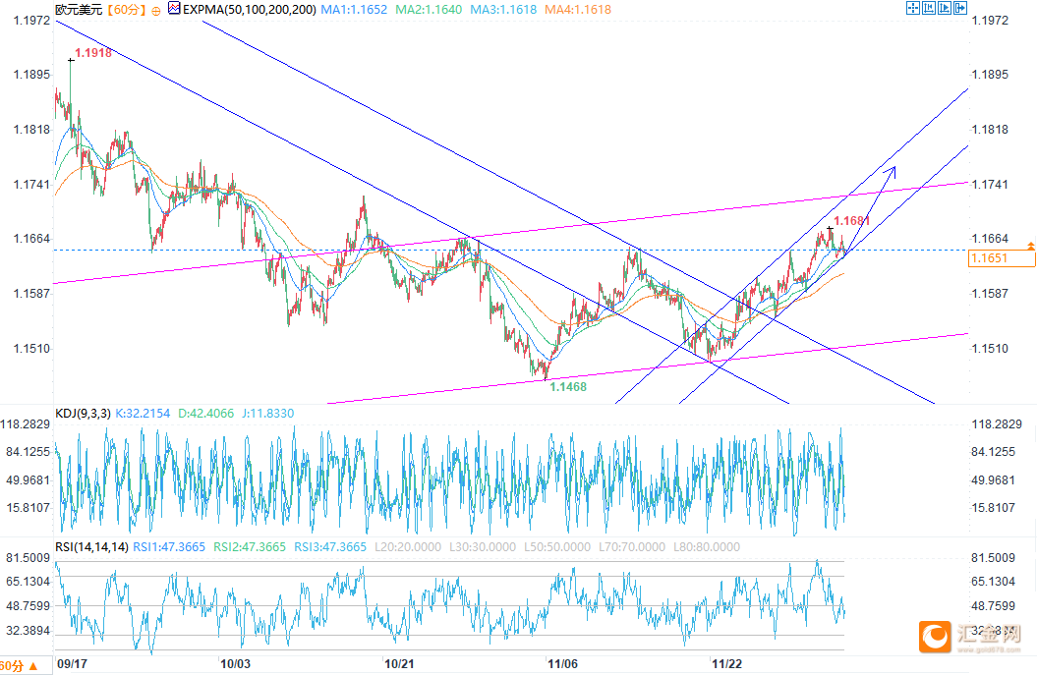Click the orange circle icon beside 60分
Screen dimensions: 1037x675
click(x=156, y=11)
